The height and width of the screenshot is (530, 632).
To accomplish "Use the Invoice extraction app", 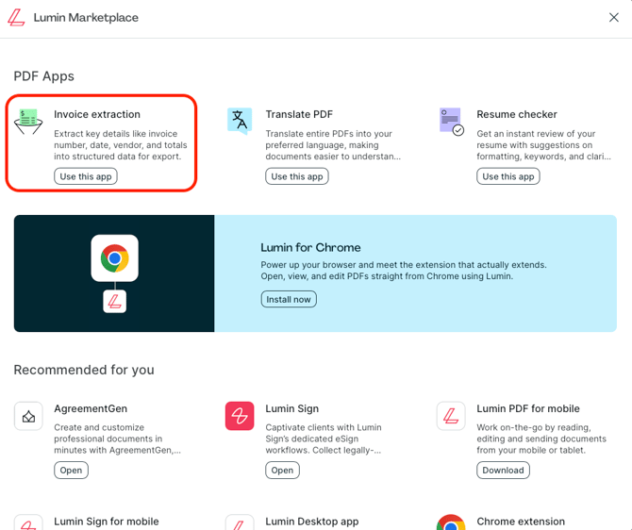I will coord(86,176).
